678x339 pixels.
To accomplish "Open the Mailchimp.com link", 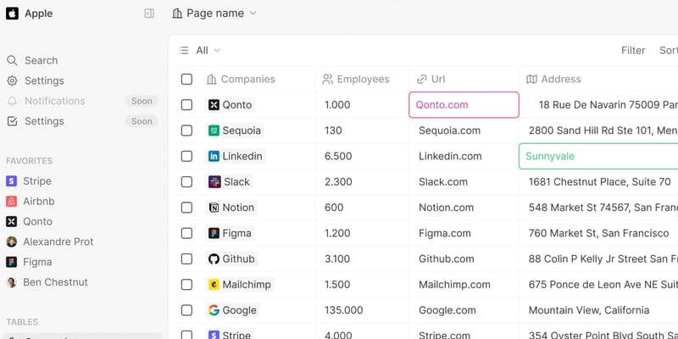I will [x=454, y=285].
